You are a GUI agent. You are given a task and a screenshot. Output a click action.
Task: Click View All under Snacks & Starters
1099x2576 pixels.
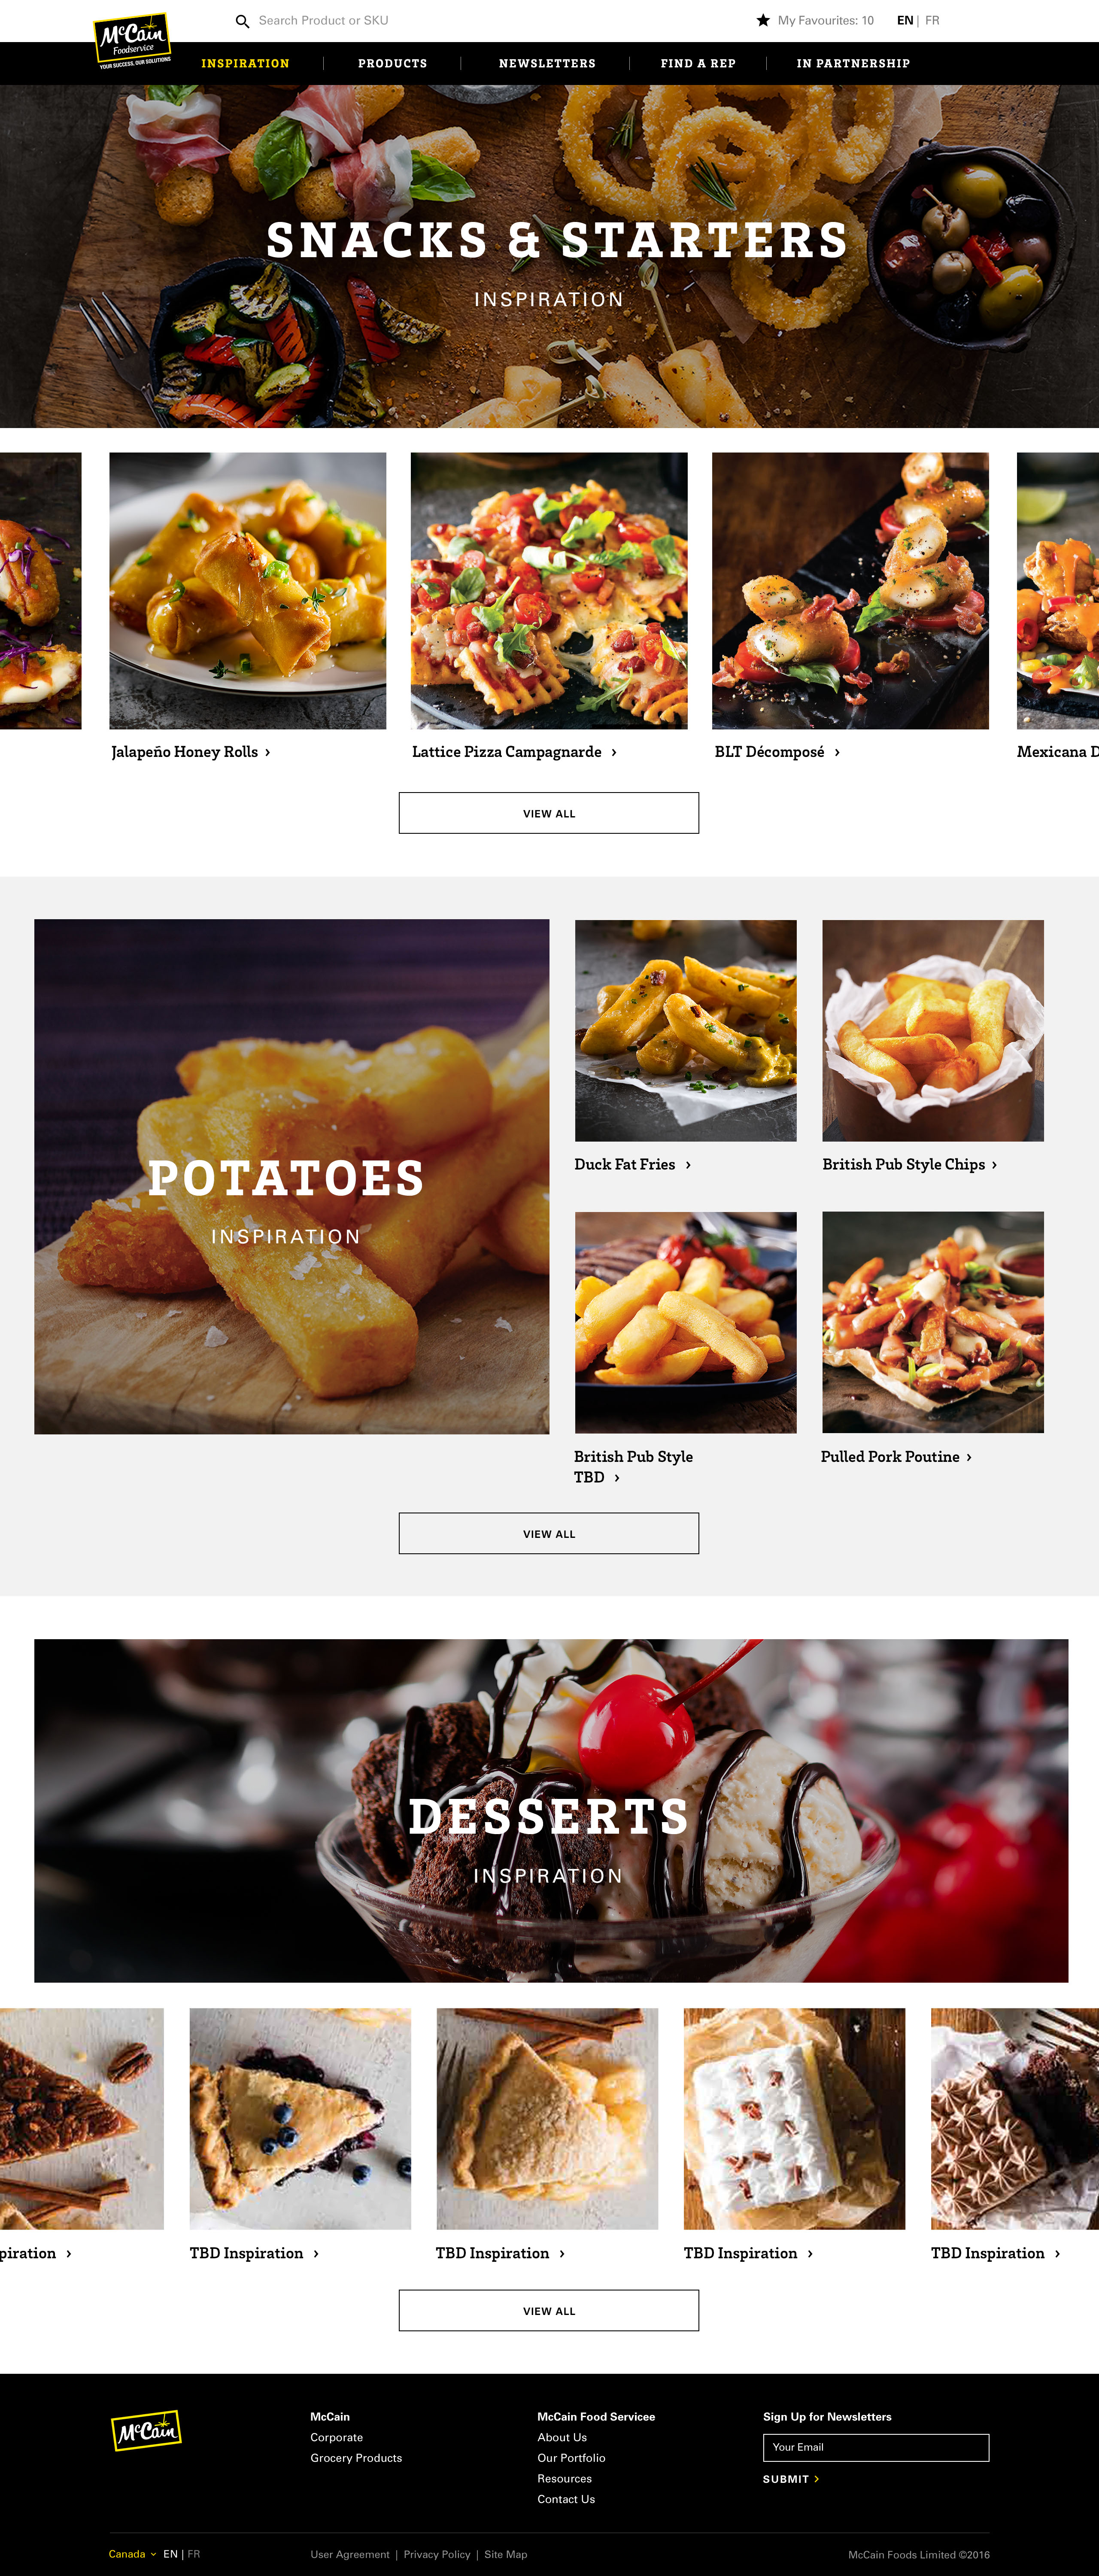pos(549,813)
